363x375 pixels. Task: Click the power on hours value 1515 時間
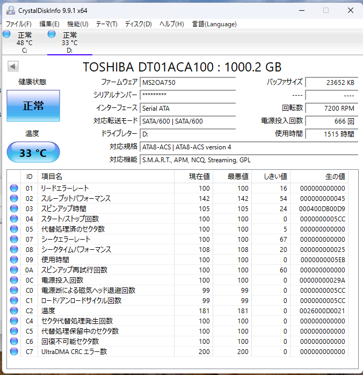[x=332, y=134]
